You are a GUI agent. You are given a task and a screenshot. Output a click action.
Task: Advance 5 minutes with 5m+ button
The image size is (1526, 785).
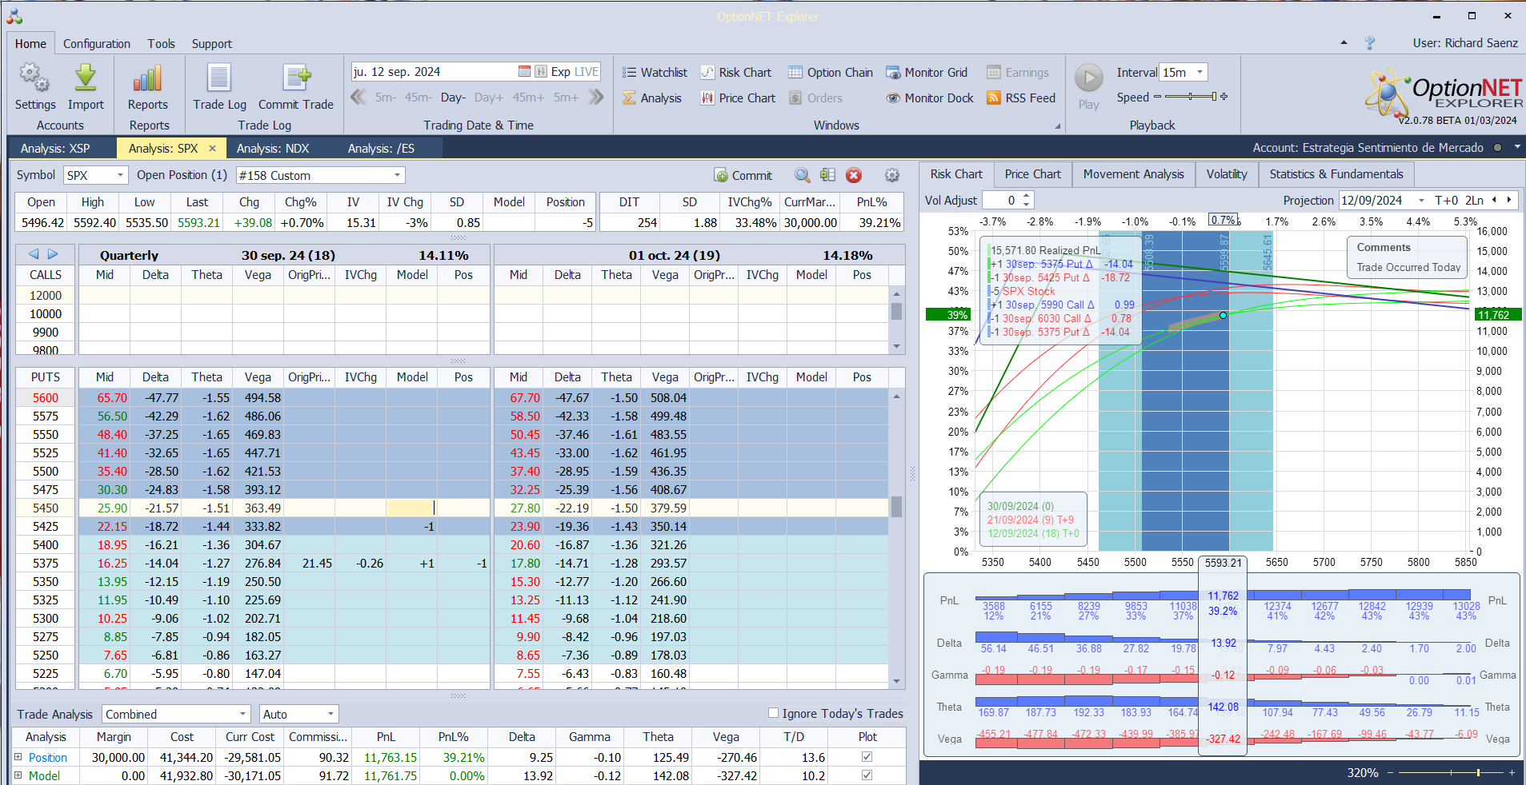566,98
